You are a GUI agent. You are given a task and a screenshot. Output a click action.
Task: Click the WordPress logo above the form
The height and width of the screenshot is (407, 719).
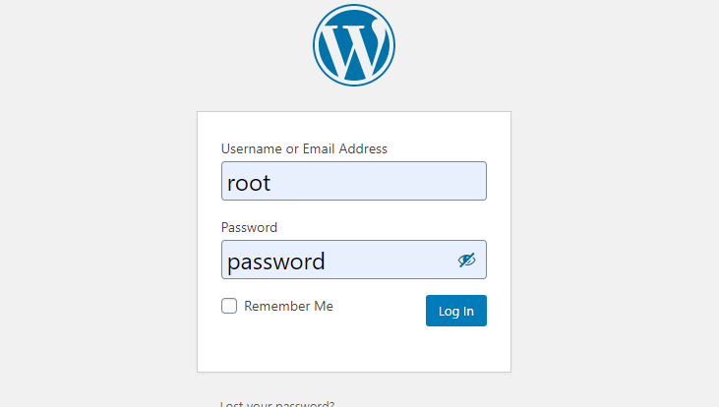(354, 45)
